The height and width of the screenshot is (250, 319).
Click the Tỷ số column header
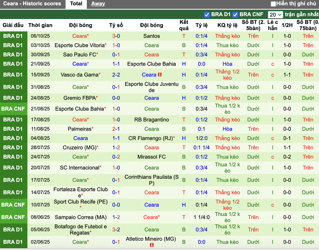(x=116, y=25)
